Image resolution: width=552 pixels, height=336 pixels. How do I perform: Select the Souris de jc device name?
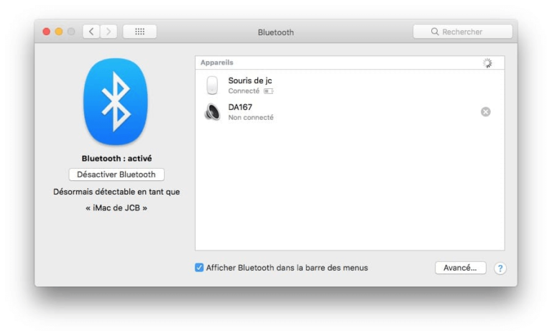[249, 80]
